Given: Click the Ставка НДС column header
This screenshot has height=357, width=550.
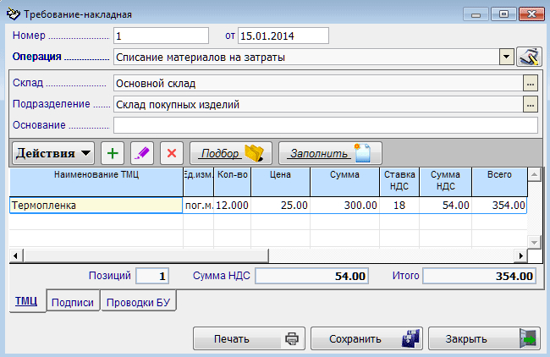Looking at the screenshot, I should point(399,182).
